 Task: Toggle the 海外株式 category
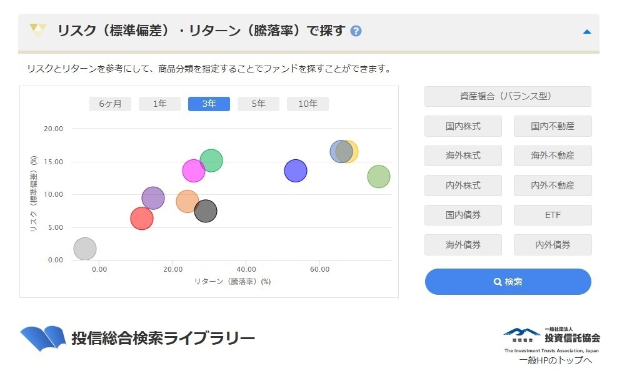point(463,156)
